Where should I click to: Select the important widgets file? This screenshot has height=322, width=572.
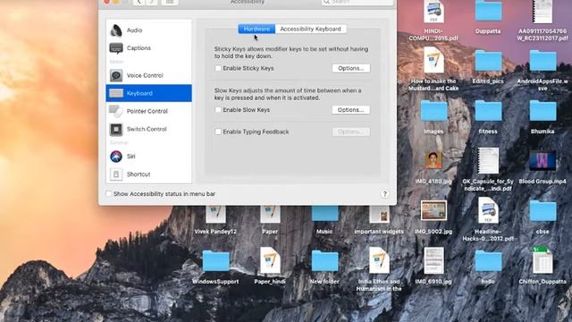tap(379, 215)
